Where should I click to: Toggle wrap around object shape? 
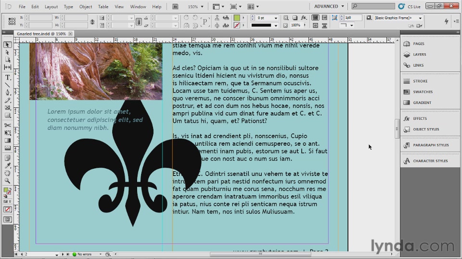tap(315, 25)
